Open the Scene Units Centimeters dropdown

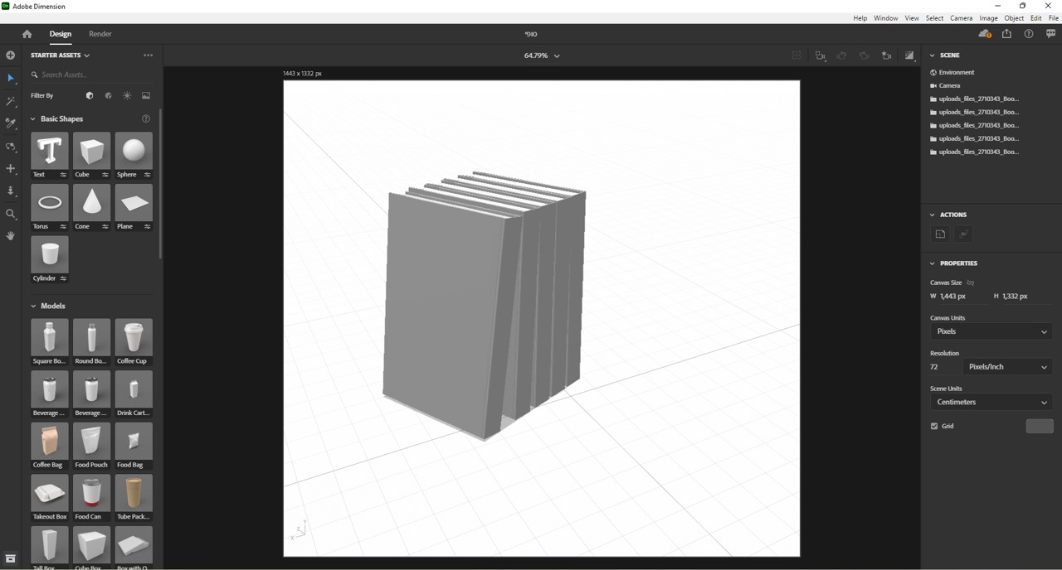(x=991, y=402)
